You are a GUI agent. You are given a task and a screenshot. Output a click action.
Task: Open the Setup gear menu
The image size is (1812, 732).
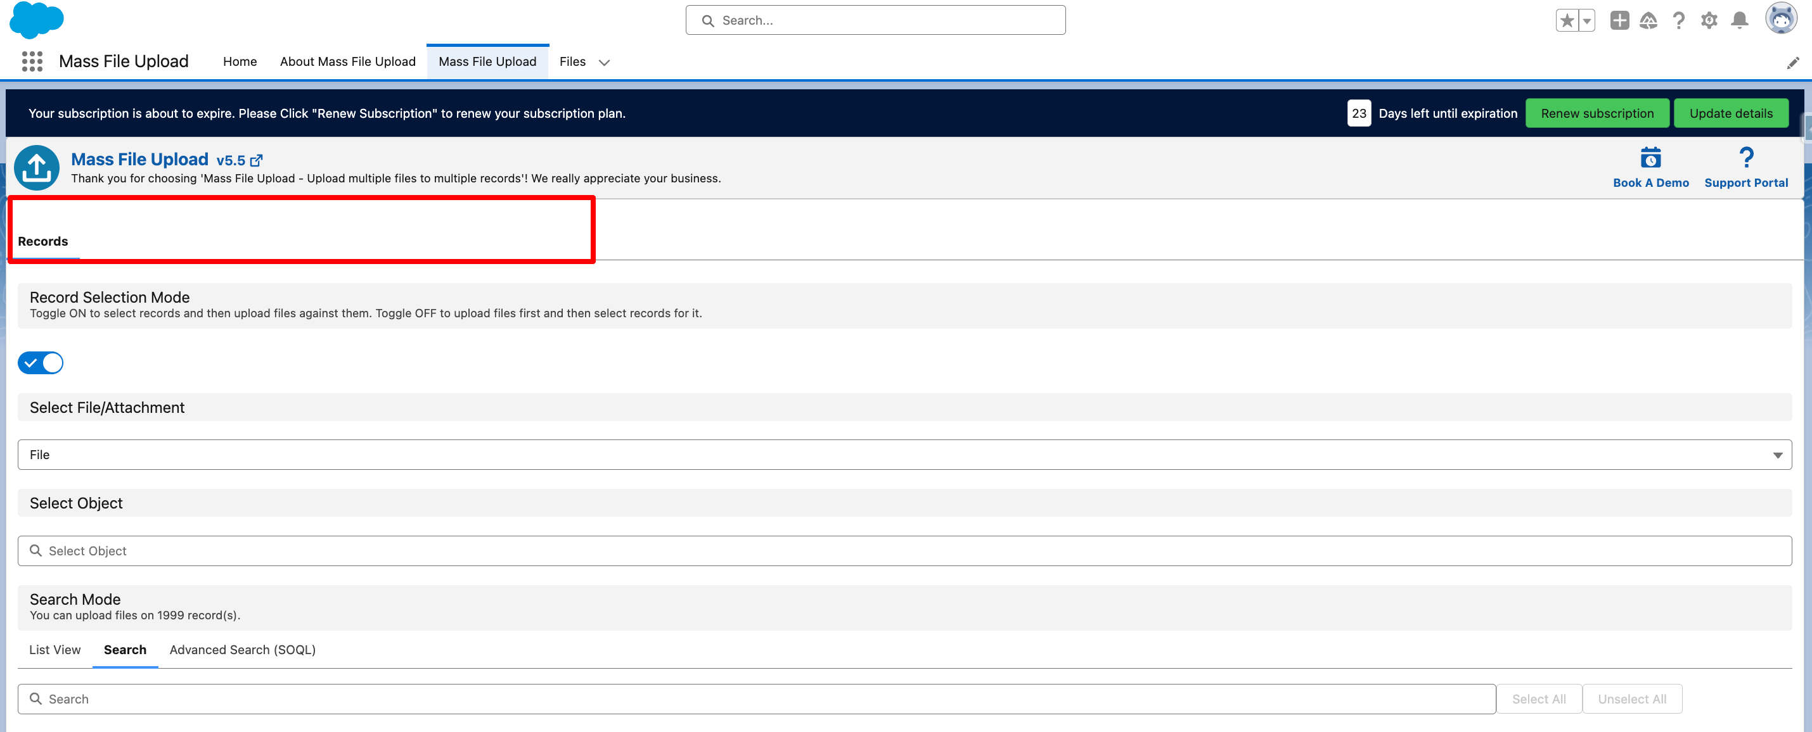[x=1709, y=20]
